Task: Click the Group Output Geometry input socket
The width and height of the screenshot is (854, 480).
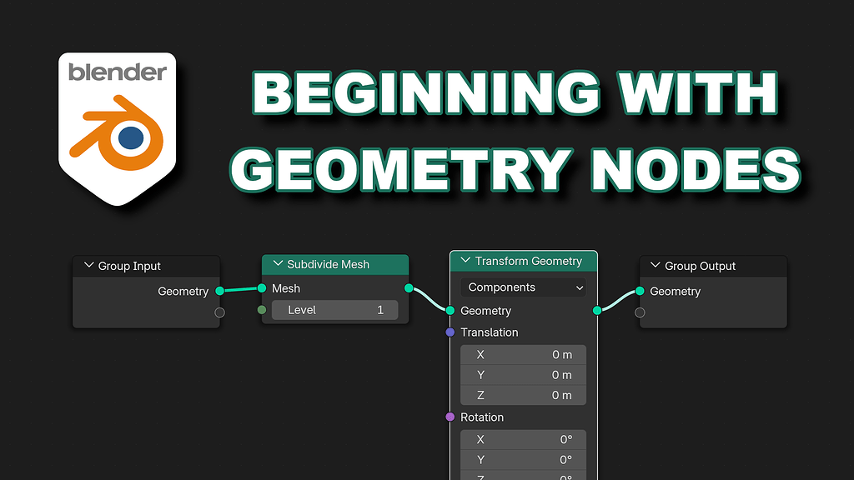Action: click(x=640, y=291)
